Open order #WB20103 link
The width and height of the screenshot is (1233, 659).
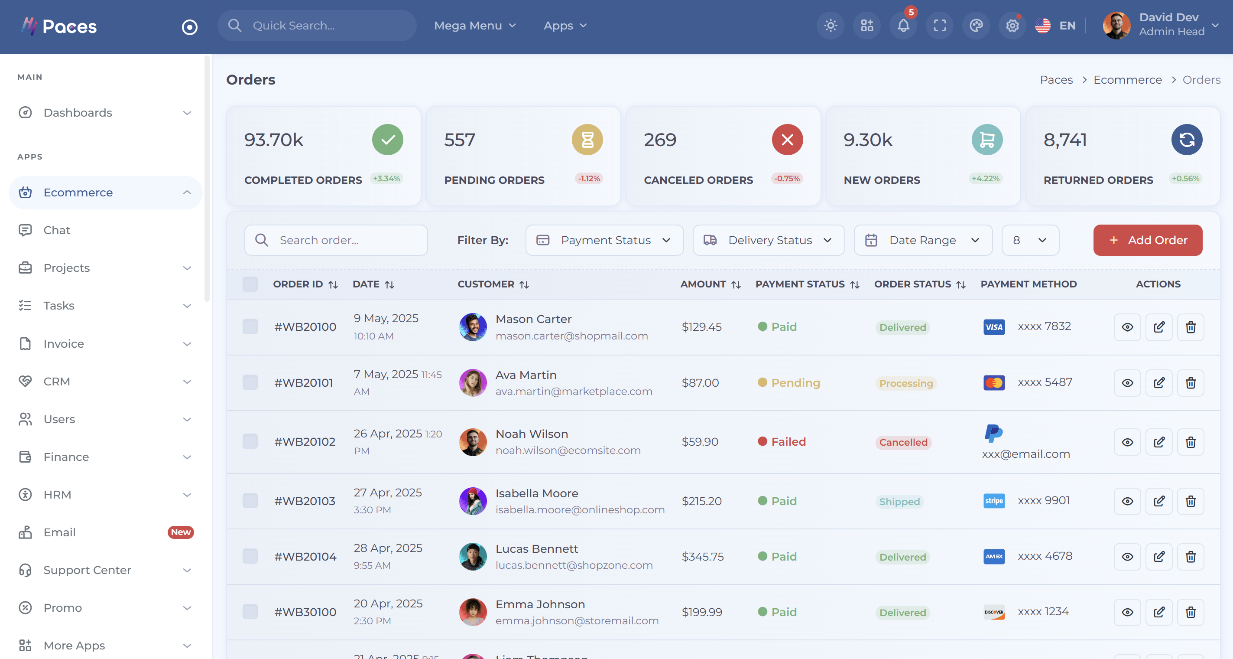click(305, 501)
